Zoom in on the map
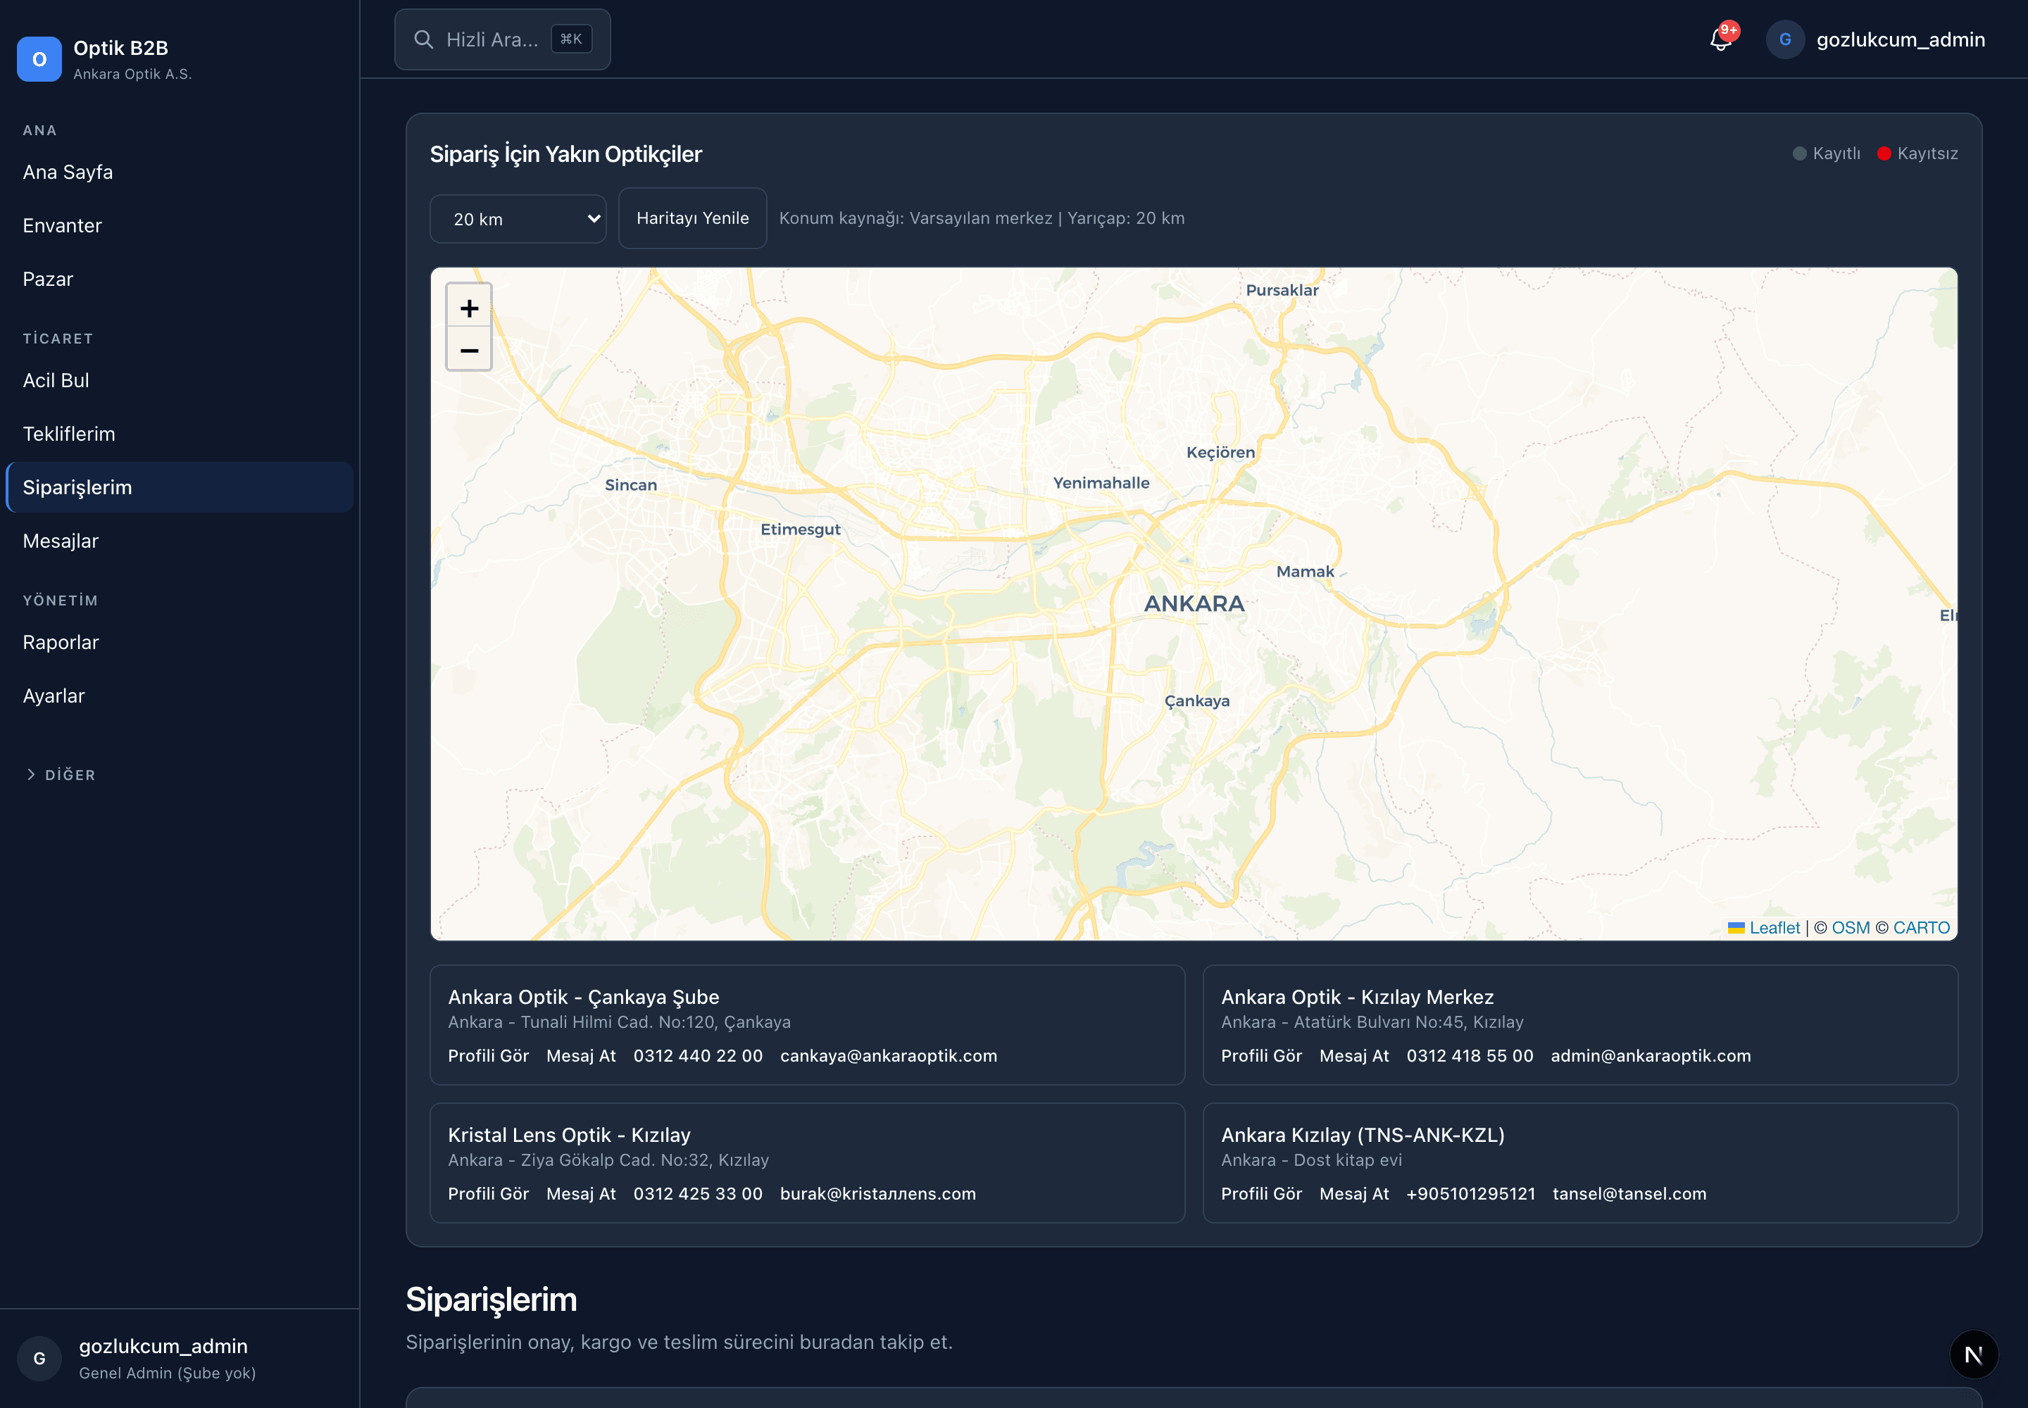 tap(468, 308)
